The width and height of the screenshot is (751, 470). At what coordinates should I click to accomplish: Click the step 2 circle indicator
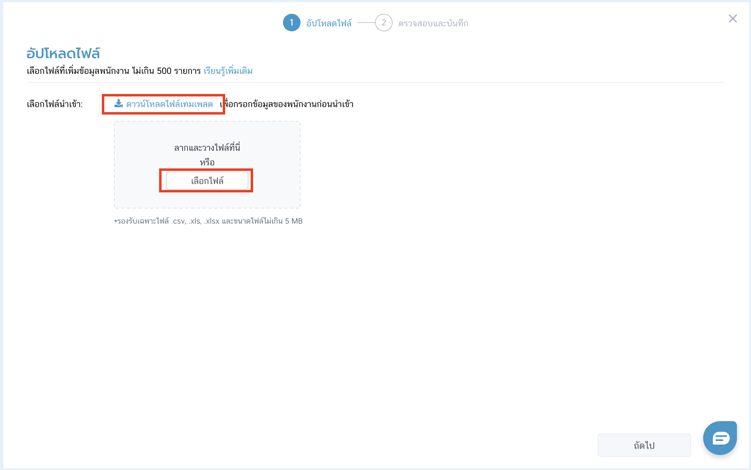point(383,23)
